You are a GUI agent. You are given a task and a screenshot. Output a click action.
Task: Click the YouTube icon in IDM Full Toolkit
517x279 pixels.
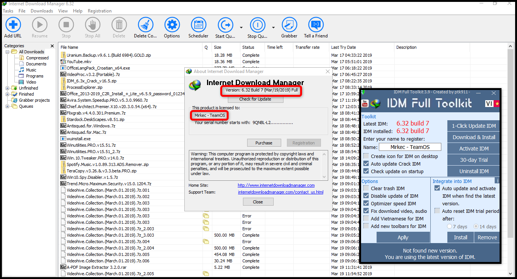point(365,104)
